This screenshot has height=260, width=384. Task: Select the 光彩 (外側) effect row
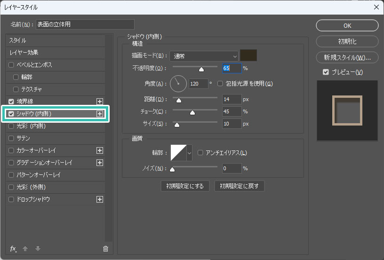click(56, 187)
